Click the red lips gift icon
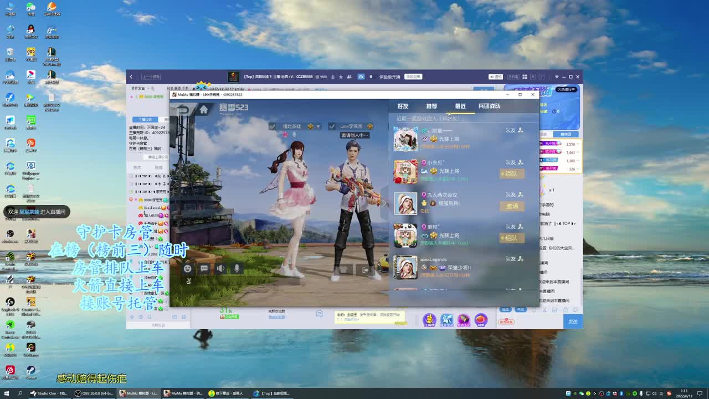Viewport: 709px width, 399px height. pos(481,320)
